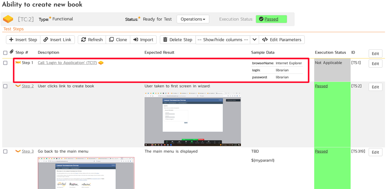Image resolution: width=389 pixels, height=189 pixels.
Task: Refresh the test steps list
Action: pyautogui.click(x=92, y=40)
